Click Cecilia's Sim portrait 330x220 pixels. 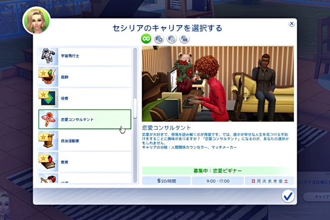point(37,21)
